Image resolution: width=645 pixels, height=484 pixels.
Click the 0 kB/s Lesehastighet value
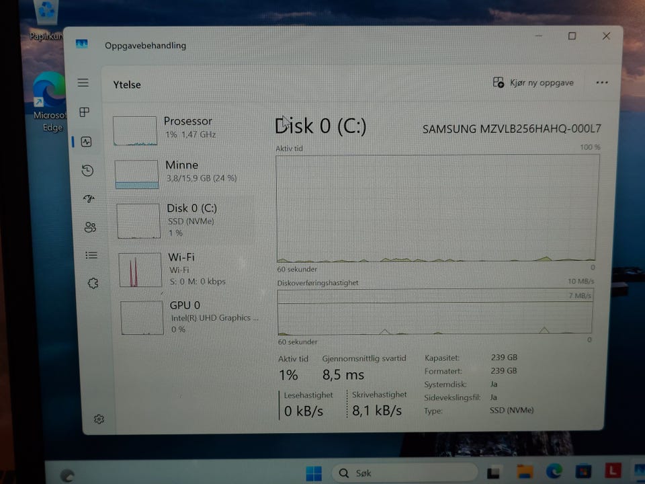[304, 411]
